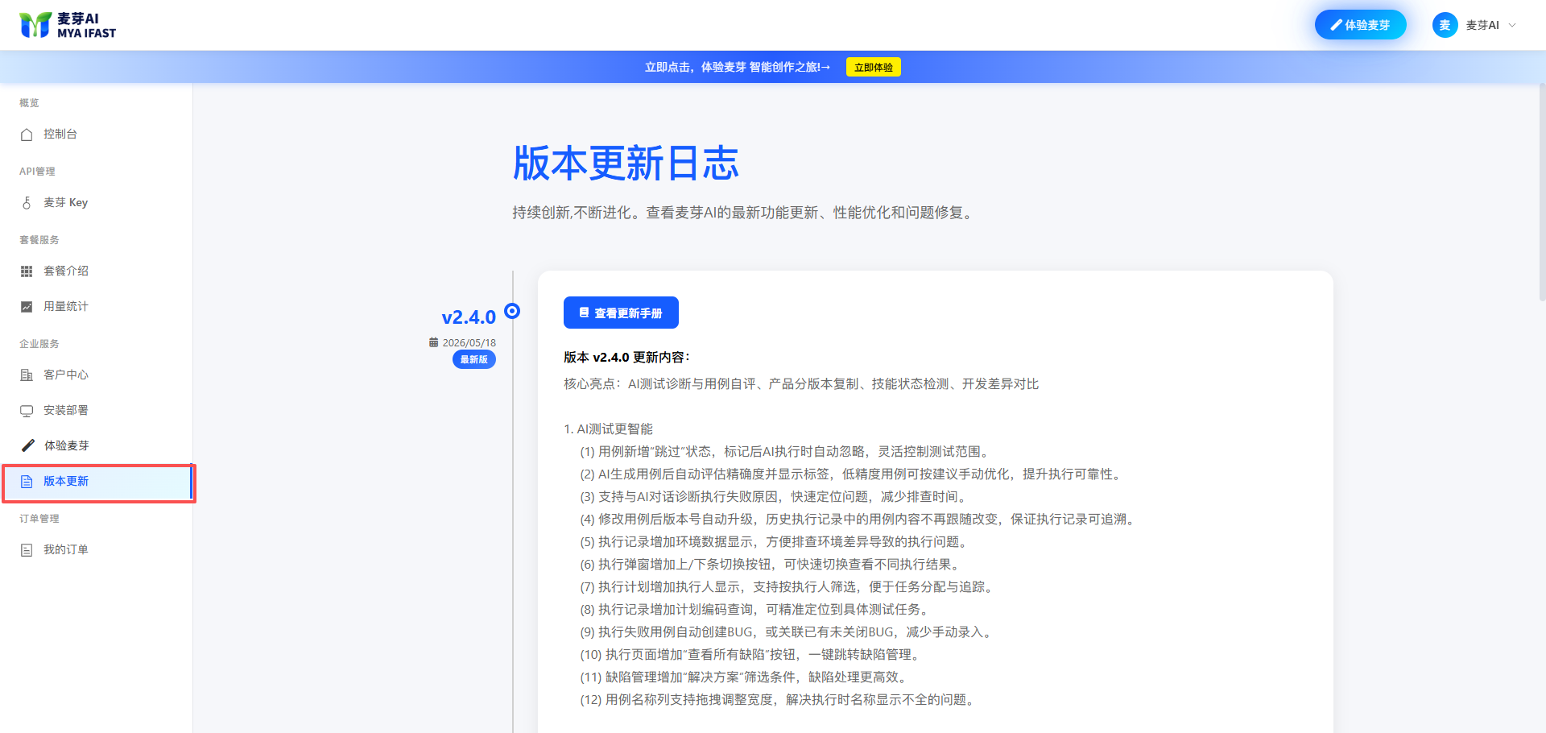Click the 我的订单 list icon
The height and width of the screenshot is (733, 1546).
point(27,550)
